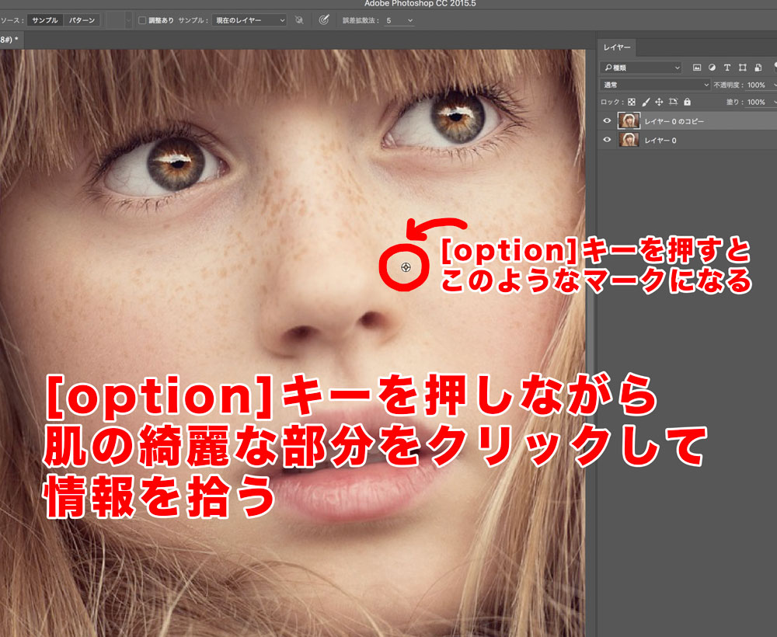This screenshot has height=637, width=777.
Task: Click the lock all padlock icon
Action: pyautogui.click(x=687, y=102)
